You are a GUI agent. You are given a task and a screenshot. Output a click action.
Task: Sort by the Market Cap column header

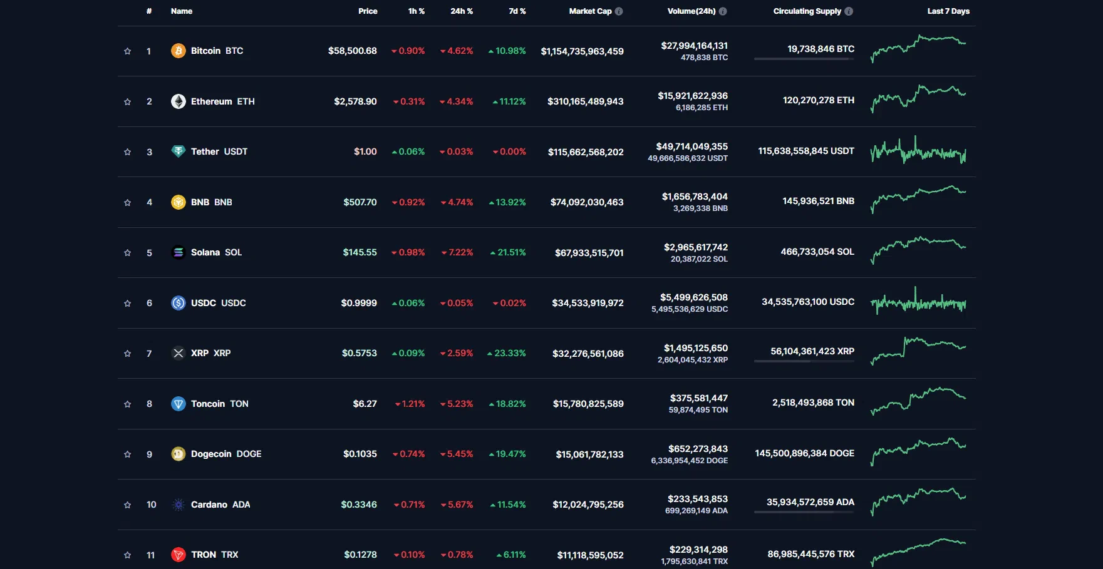coord(590,11)
